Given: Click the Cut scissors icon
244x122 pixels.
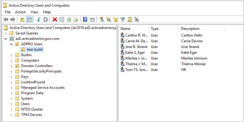Looking at the screenshot, I should point(39,20).
